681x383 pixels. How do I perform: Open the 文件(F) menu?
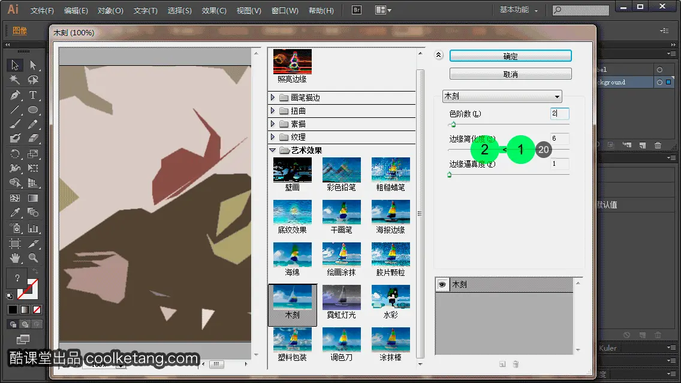coord(42,10)
